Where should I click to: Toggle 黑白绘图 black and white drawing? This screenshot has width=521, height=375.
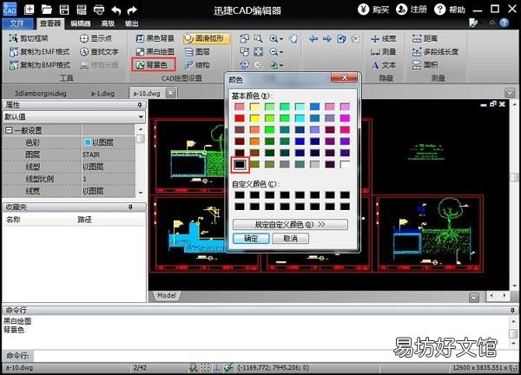(x=155, y=52)
